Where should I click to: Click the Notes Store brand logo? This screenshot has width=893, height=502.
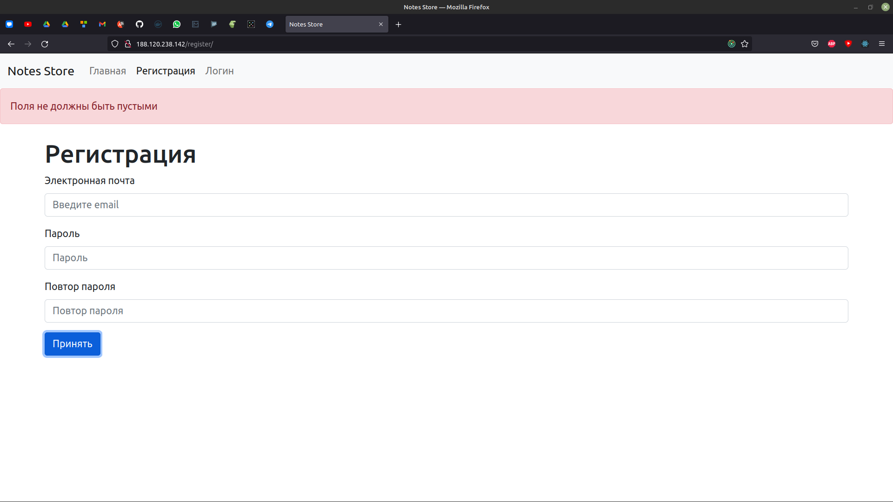tap(41, 71)
